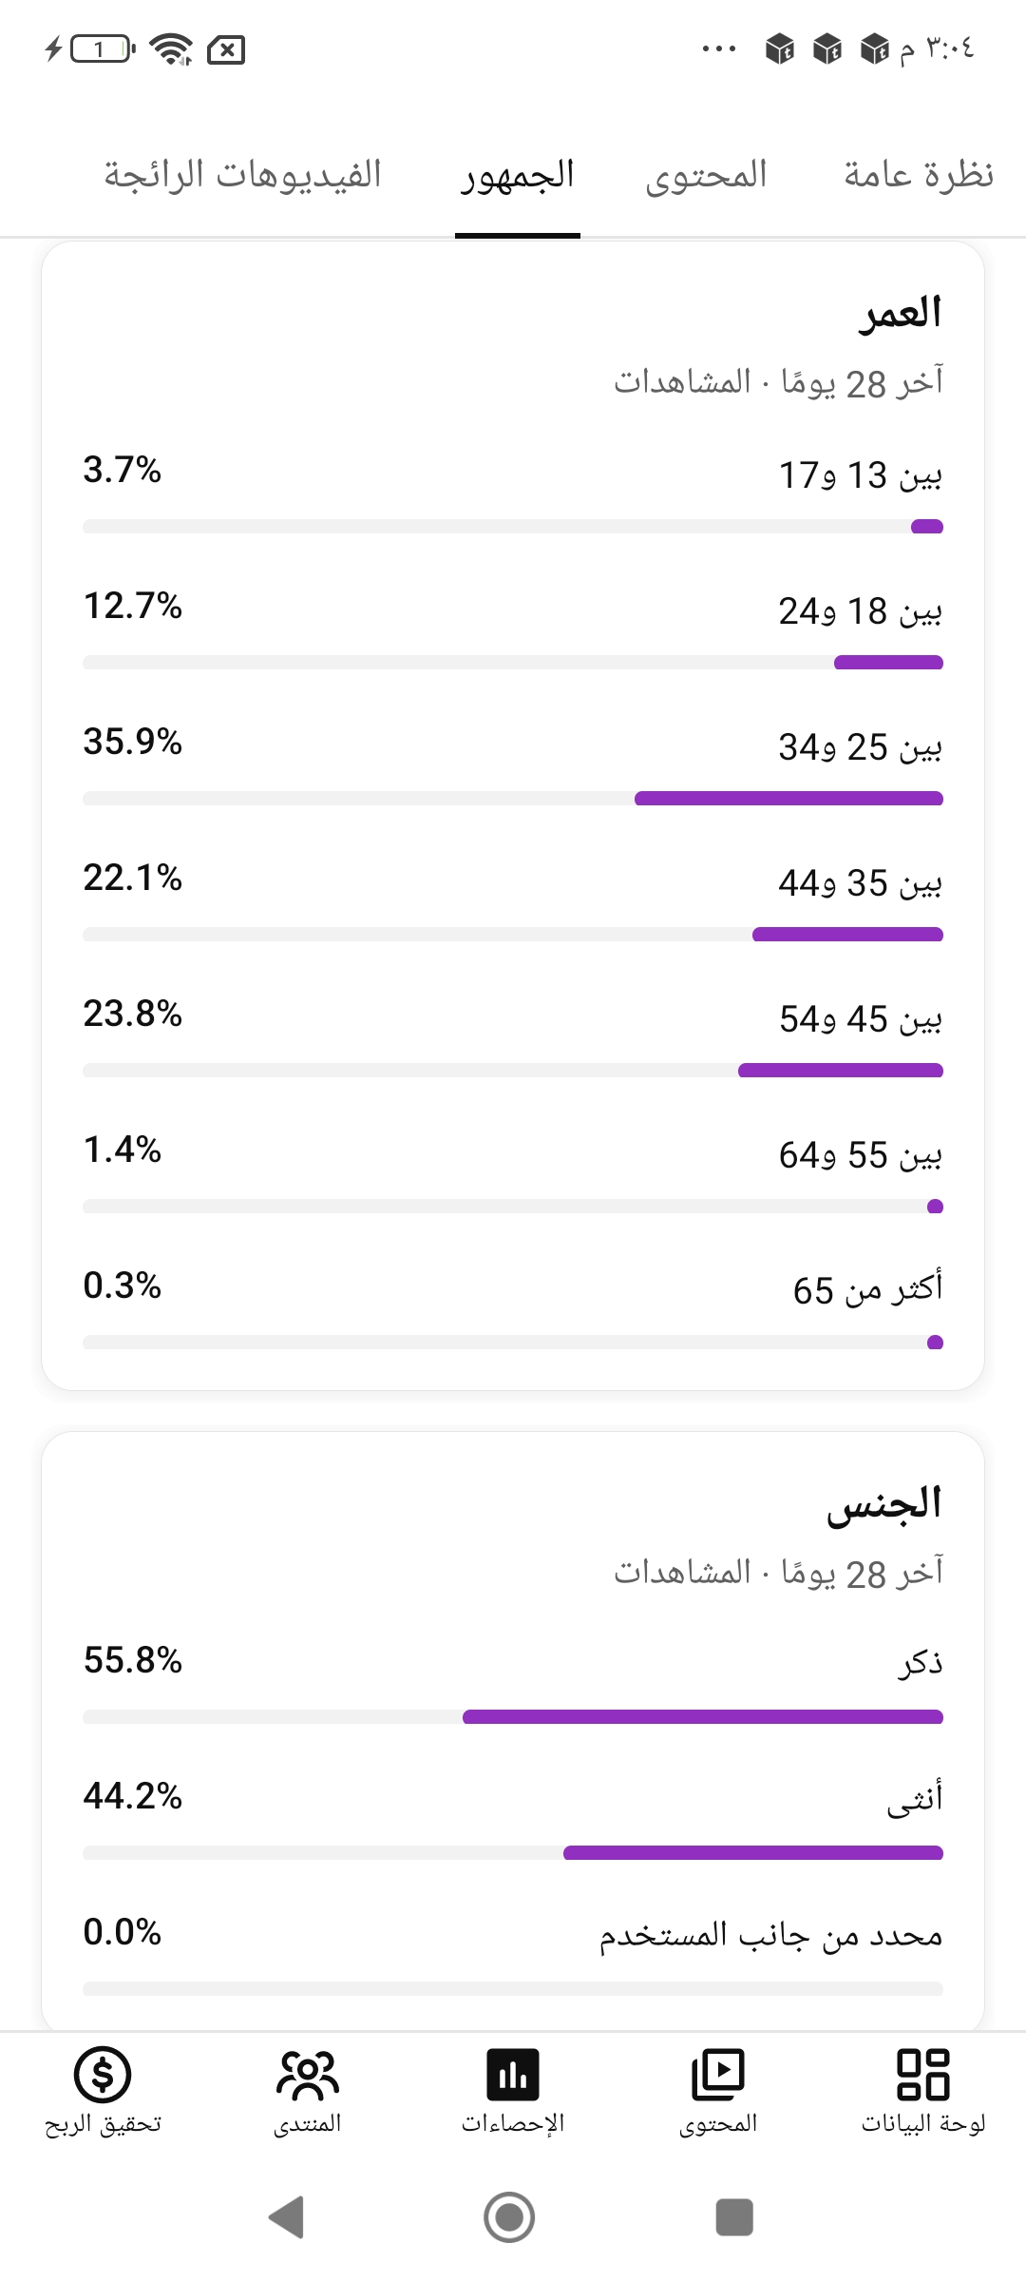Tap the male ذكر percentage bar
This screenshot has width=1026, height=2282.
point(513,1716)
